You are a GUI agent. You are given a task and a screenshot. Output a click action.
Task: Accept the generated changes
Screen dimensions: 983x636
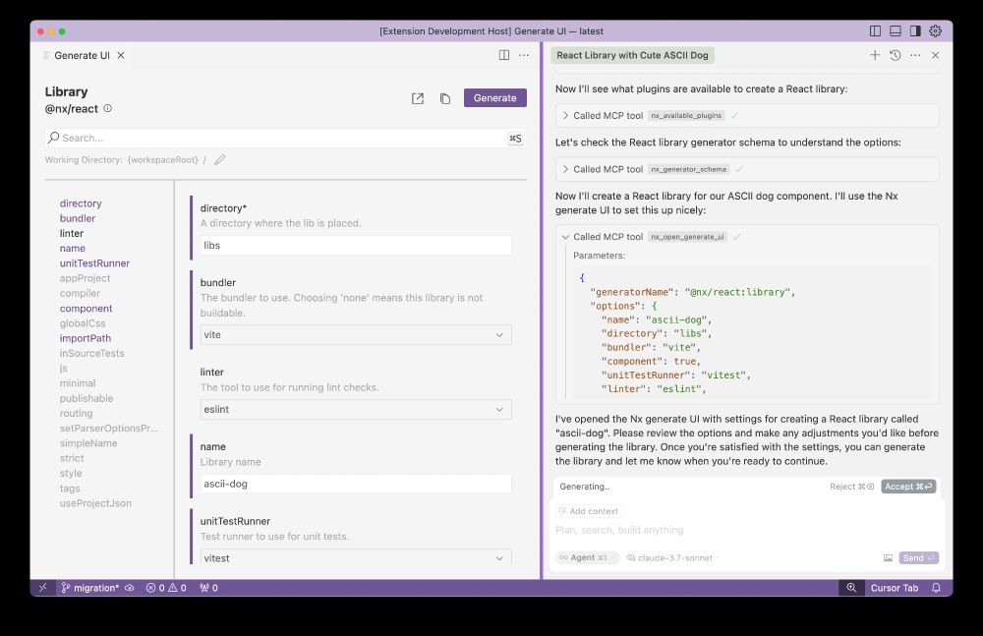(x=908, y=487)
